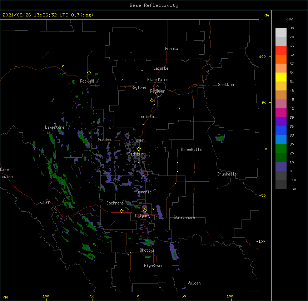The width and height of the screenshot is (308, 301).
Task: Click the RockyMH label
Action: (88, 81)
